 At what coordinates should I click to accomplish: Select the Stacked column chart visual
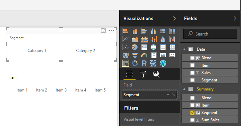click(x=135, y=31)
